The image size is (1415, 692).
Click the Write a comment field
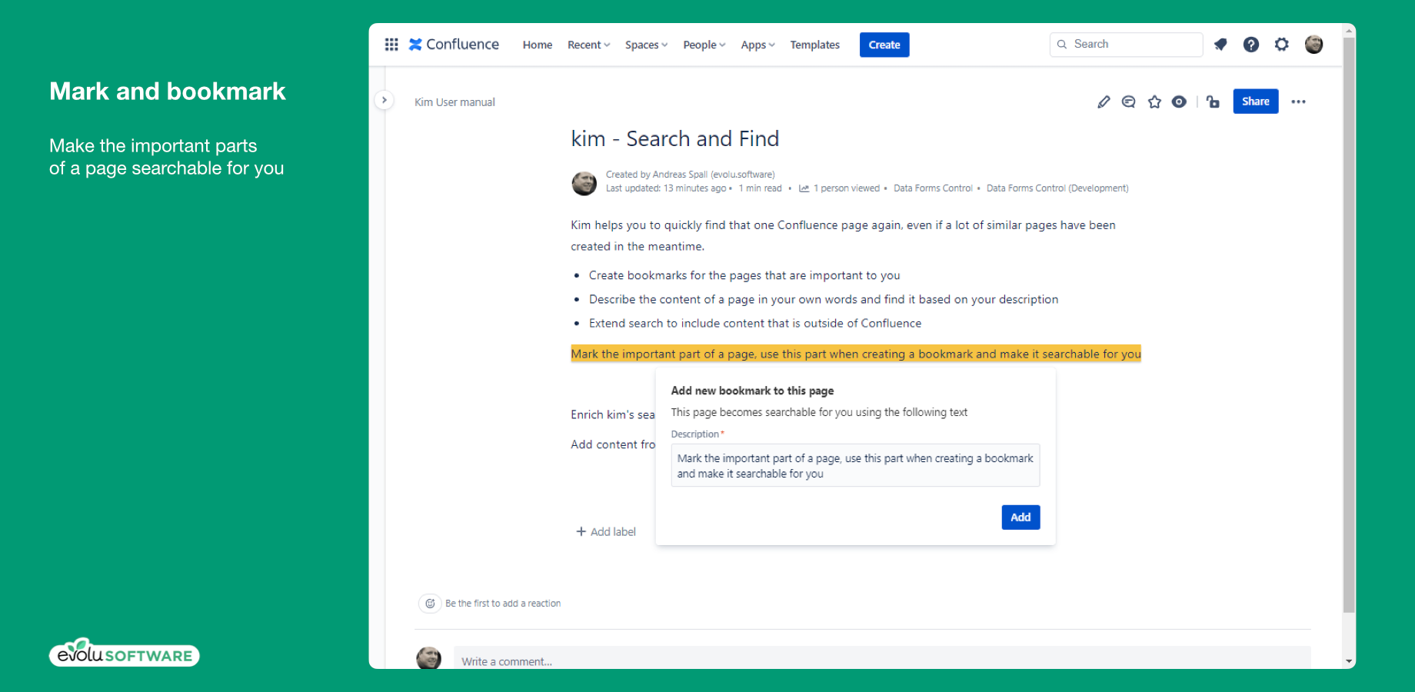pyautogui.click(x=882, y=660)
